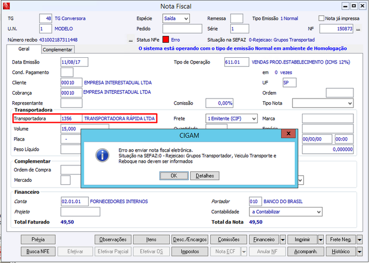Close the CIGAM error dialog
The height and width of the screenshot is (263, 369).
(288, 134)
